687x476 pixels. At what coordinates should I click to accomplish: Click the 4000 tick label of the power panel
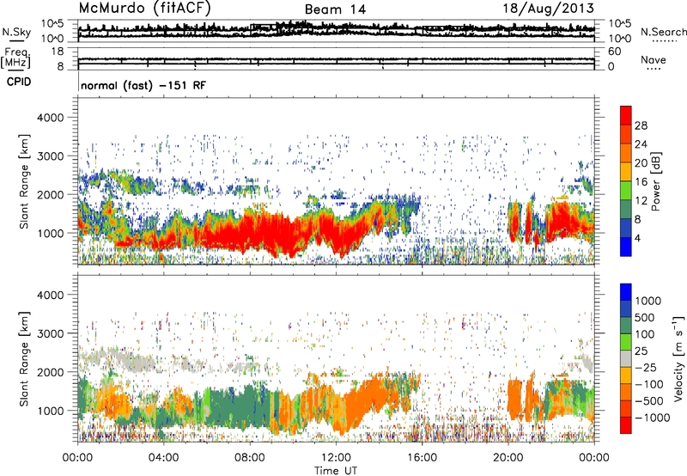pyautogui.click(x=51, y=118)
